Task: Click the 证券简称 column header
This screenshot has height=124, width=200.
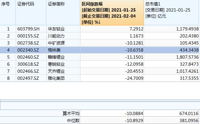Action: [x=63, y=13]
